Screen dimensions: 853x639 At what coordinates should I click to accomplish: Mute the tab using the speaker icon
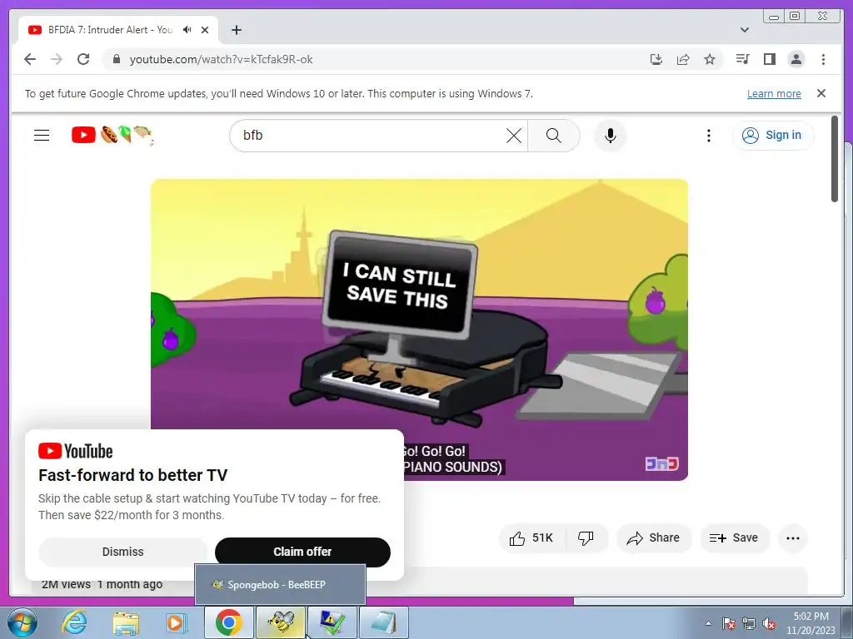187,30
